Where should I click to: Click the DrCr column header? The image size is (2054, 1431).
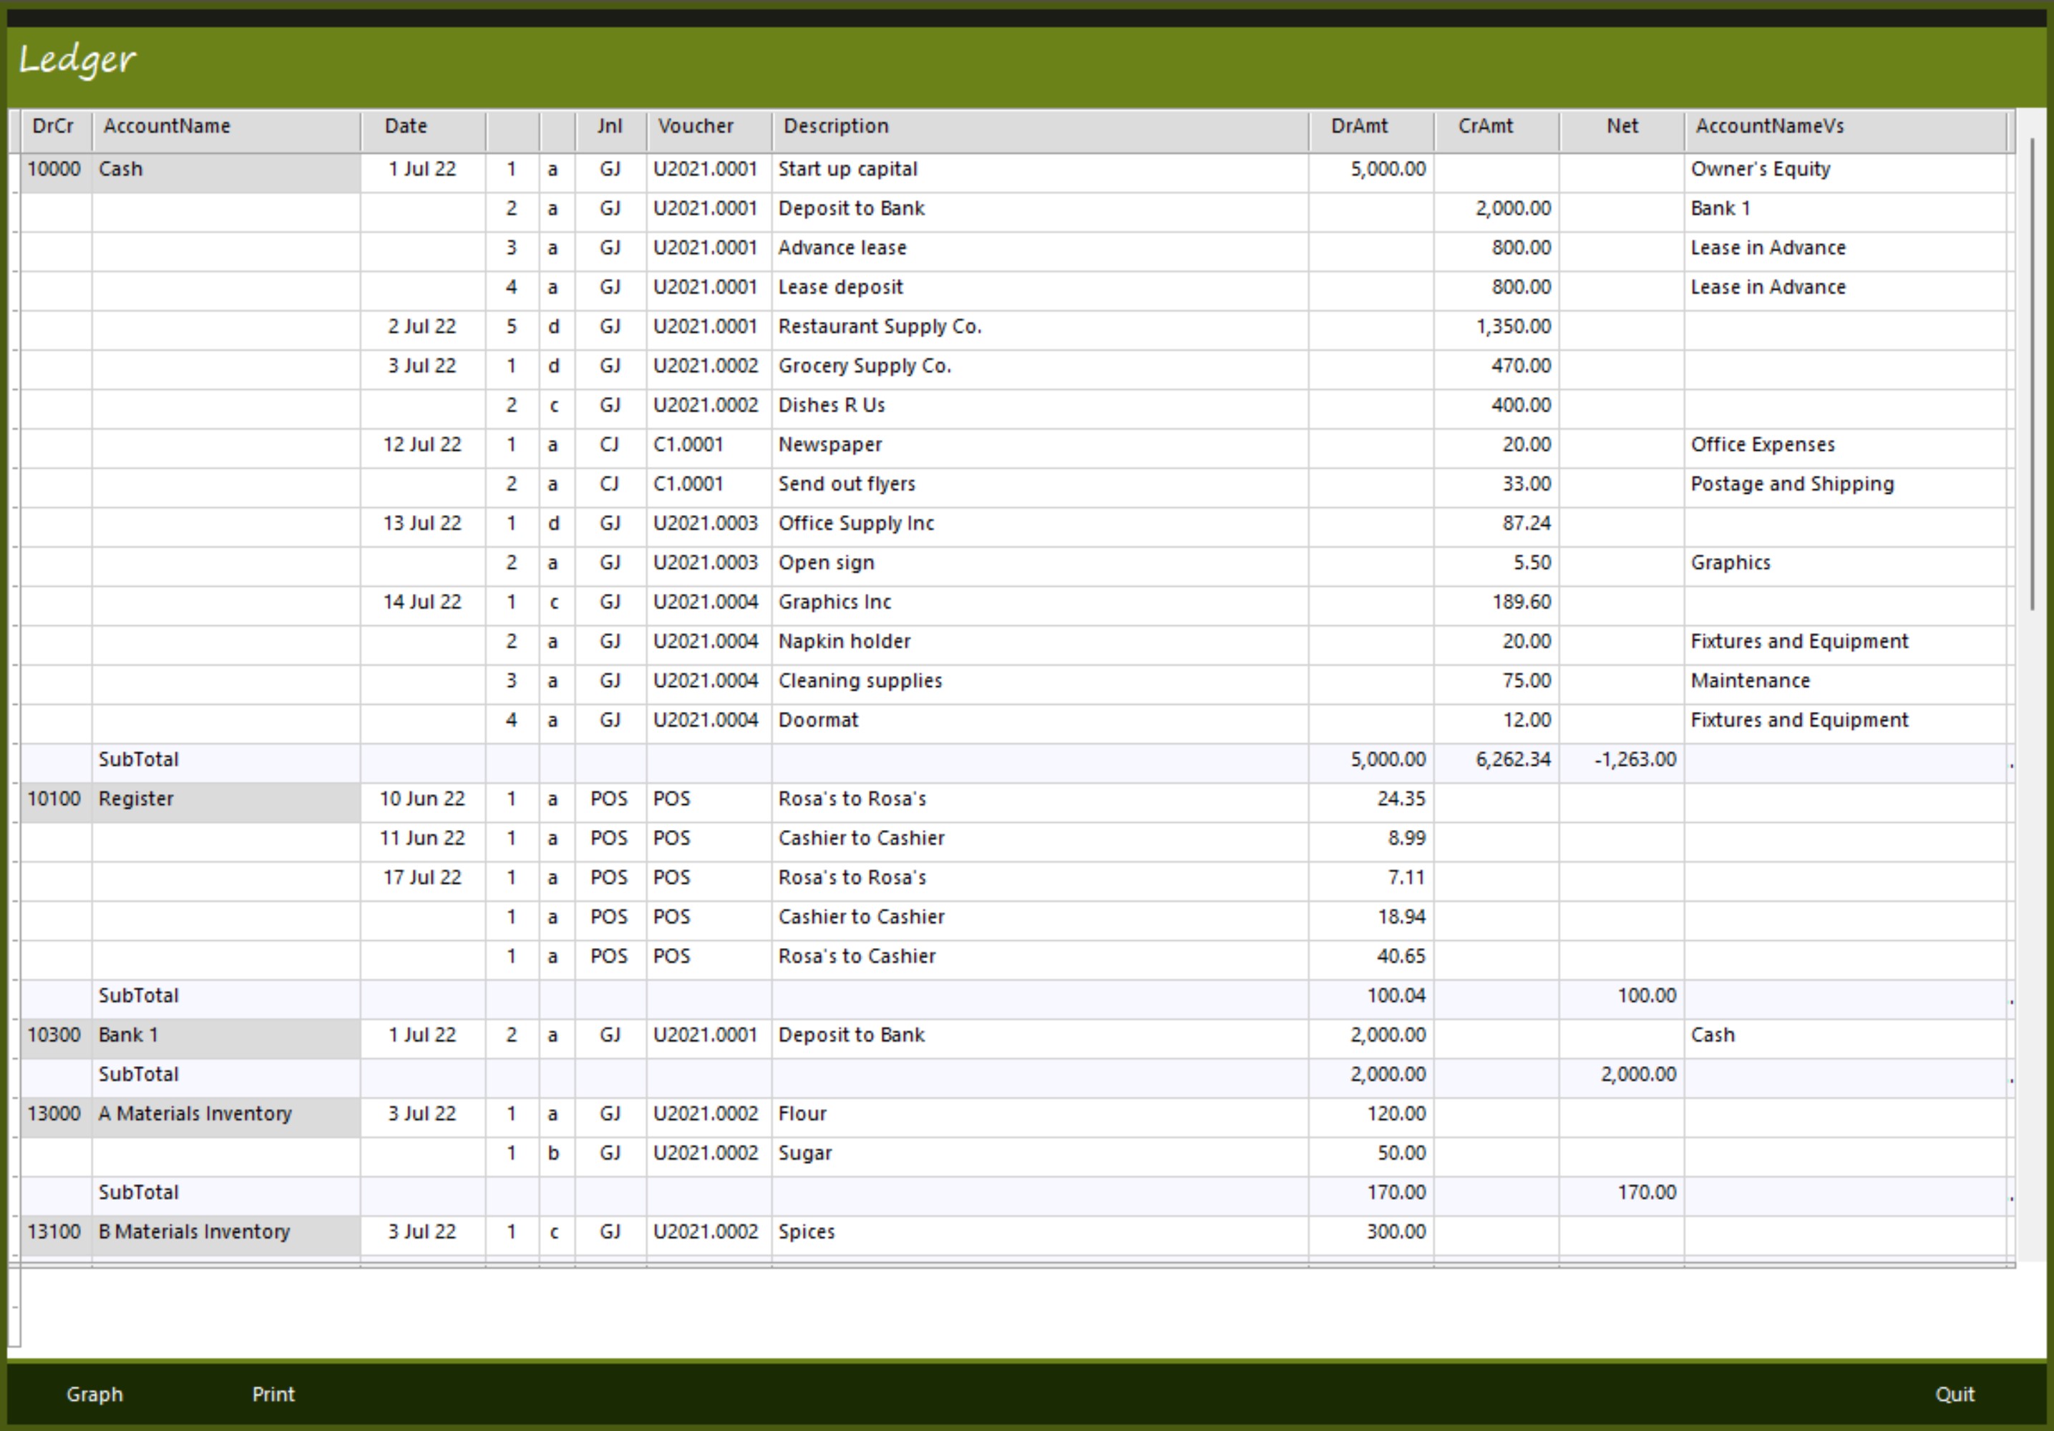53,126
